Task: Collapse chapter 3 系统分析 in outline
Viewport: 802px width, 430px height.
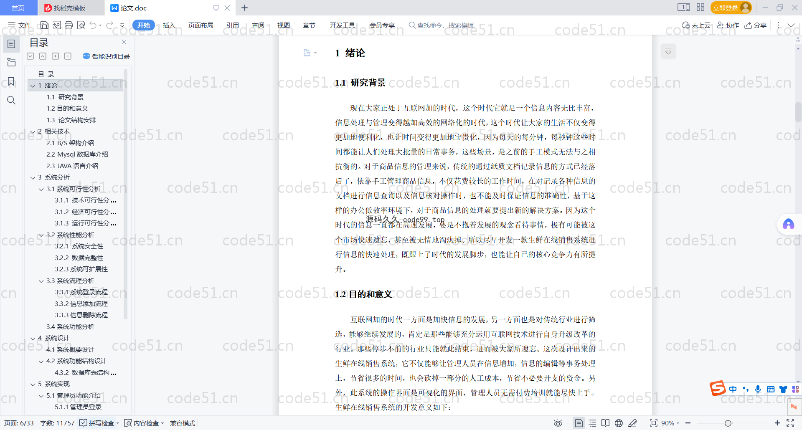Action: click(33, 177)
